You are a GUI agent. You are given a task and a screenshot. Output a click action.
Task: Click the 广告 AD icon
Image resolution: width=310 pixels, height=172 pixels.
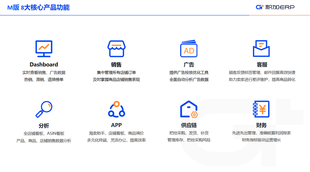189,48
